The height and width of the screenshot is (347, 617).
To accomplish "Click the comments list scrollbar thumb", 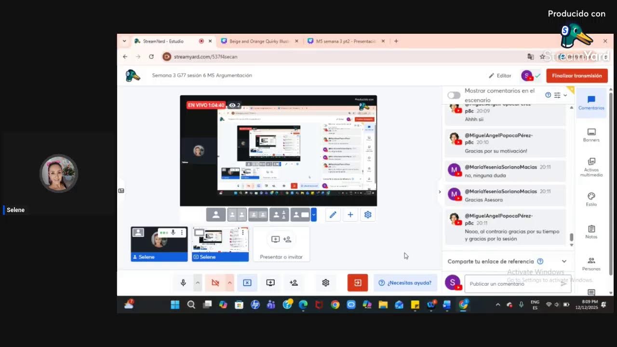I will coord(572,237).
